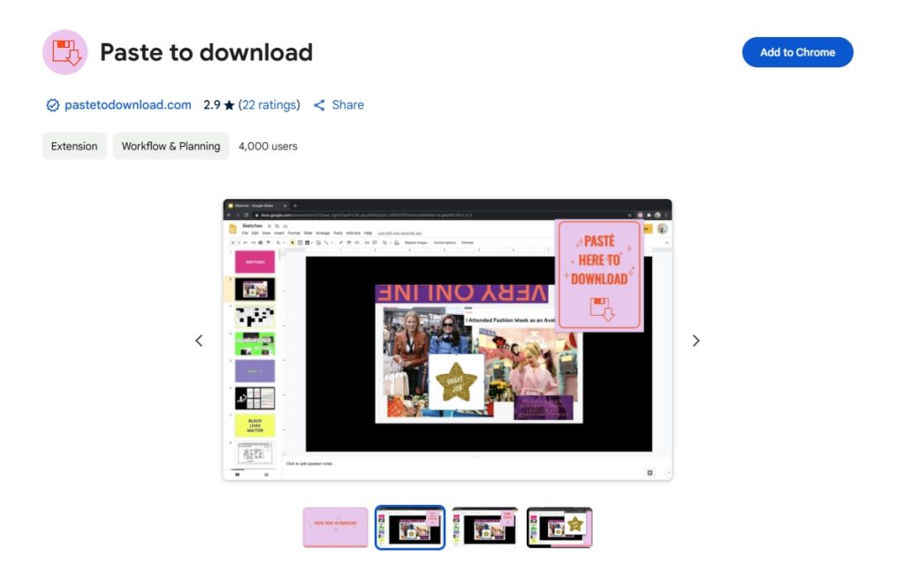Open the Zoom level dropdown in the toolbar
Viewport: 905px width, 573px height.
point(283,242)
